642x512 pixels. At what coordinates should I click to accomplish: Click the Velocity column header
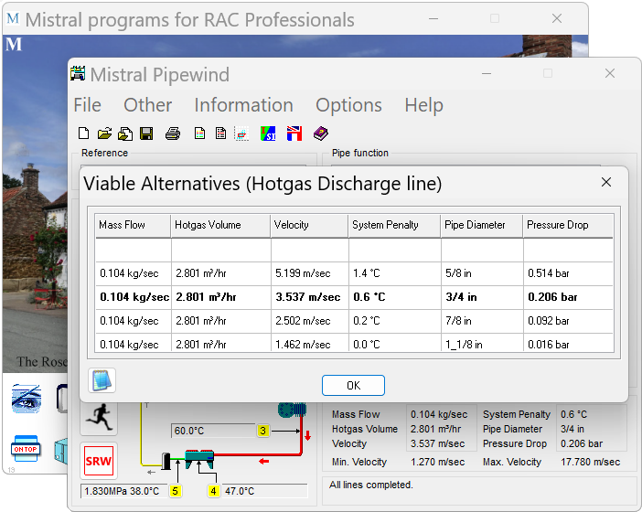309,225
